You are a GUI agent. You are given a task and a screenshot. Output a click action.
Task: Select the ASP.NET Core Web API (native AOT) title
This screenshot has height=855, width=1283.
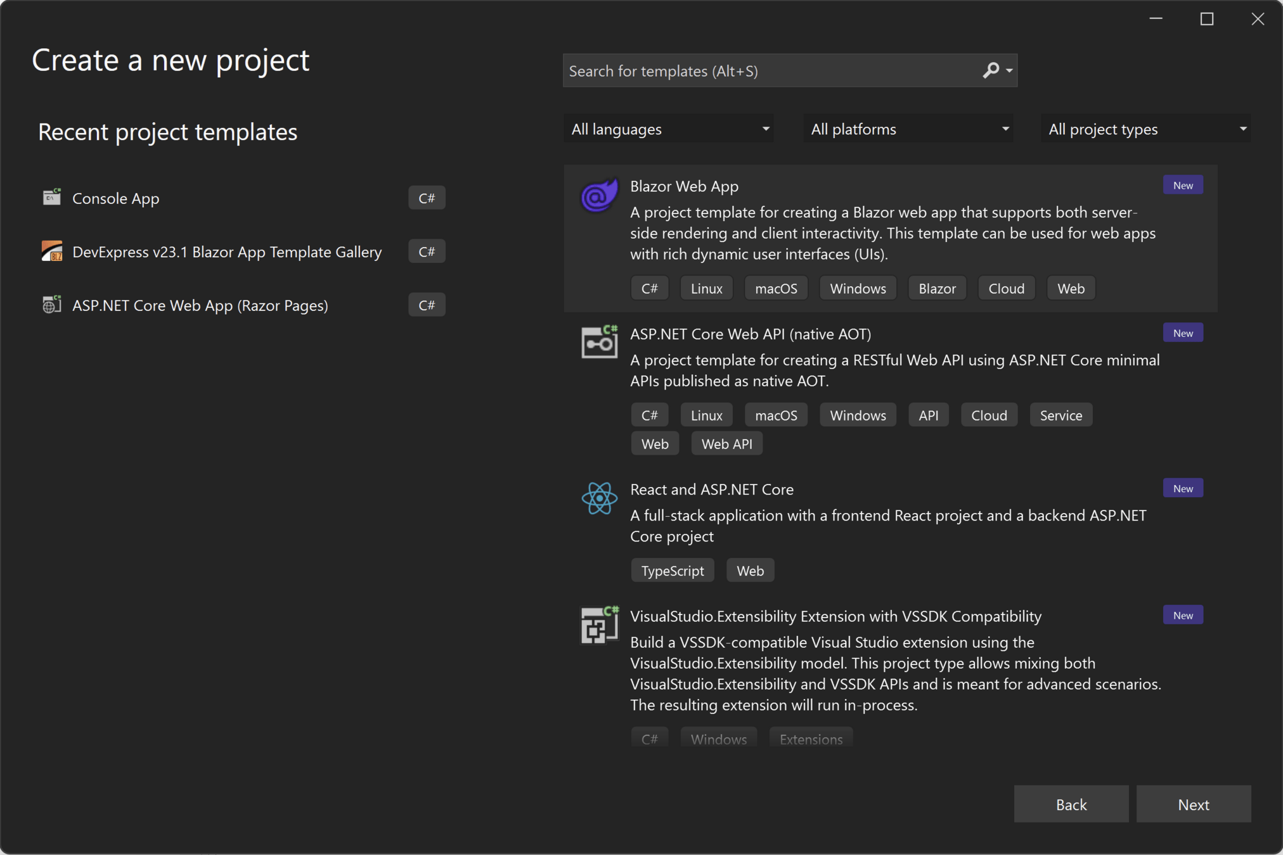pos(750,334)
